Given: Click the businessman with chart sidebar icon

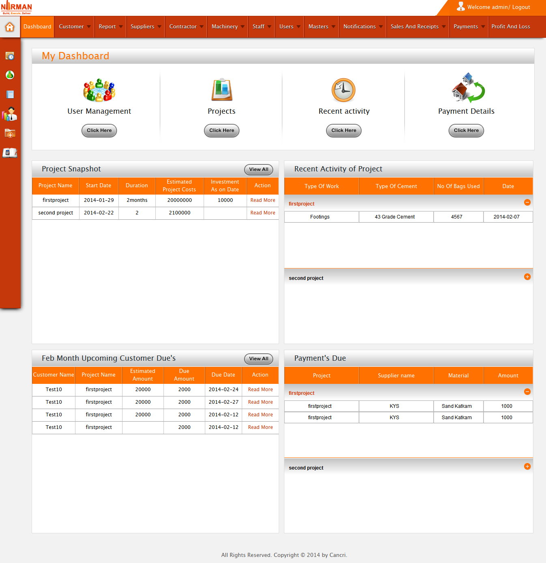Looking at the screenshot, I should pos(10,114).
